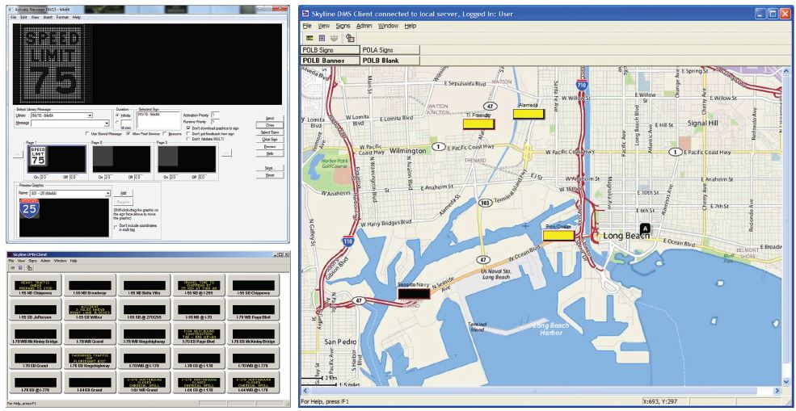Open the I-55 NB Bella Villa sign tile
Image resolution: width=796 pixels, height=411 pixels.
[x=145, y=286]
